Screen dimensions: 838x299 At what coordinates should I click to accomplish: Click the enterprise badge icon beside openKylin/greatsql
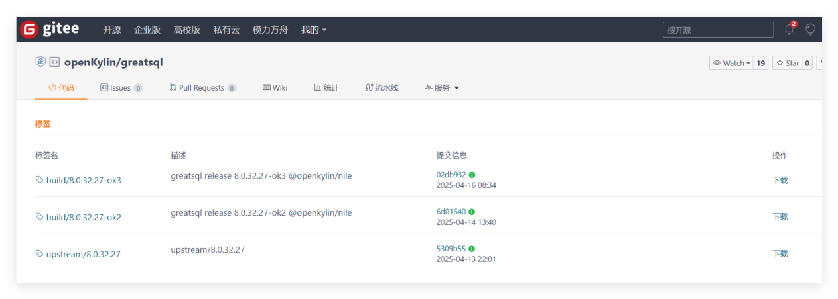[x=40, y=62]
